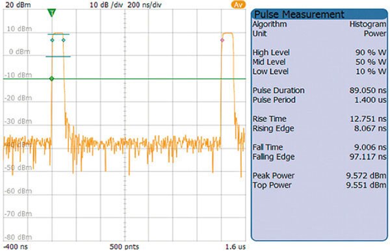Select the green diamond on trigger level line
This screenshot has height=251, width=390.
tap(51, 79)
